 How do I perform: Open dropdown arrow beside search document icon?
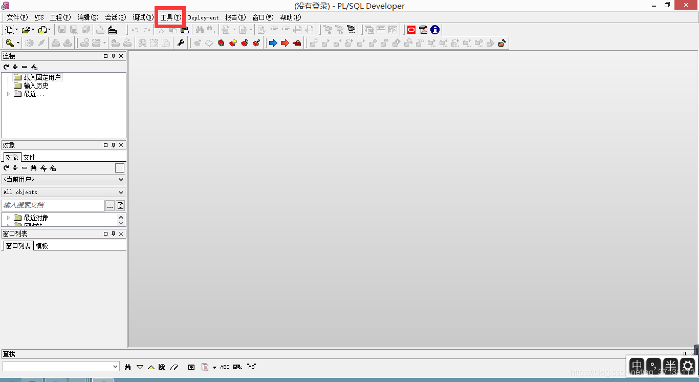point(214,367)
